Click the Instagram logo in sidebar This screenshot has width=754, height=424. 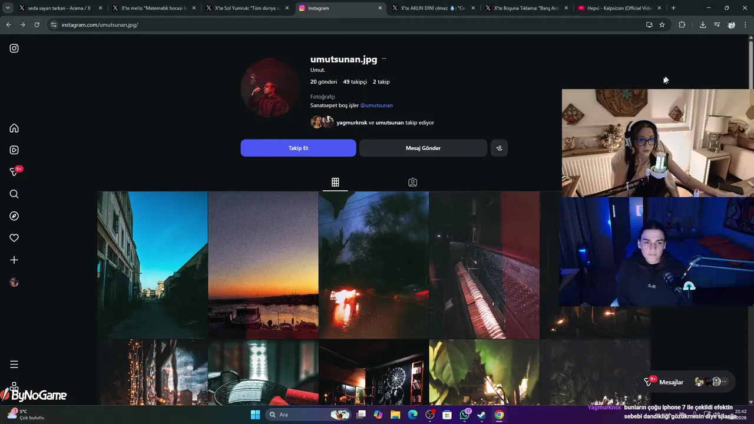(x=14, y=48)
